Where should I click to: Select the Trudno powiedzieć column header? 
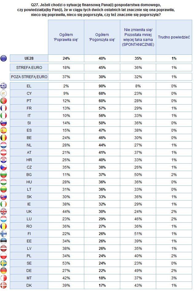(174, 37)
